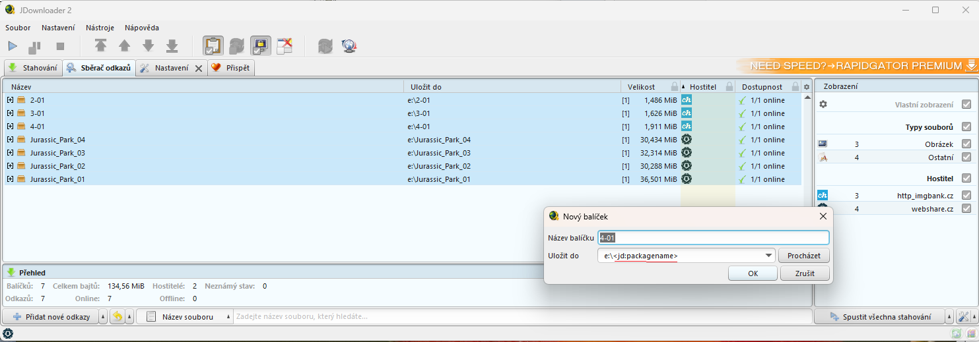Screen dimensions: 979x342
Task: Uncheck the webshare.cz hoster checkbox
Action: coord(966,209)
